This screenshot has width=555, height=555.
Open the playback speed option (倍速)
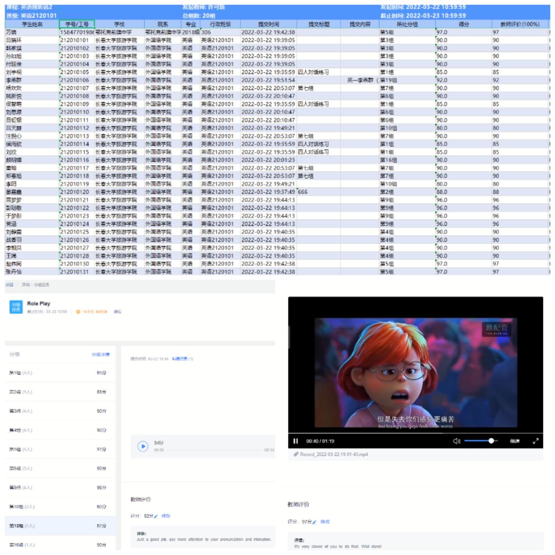pos(515,441)
